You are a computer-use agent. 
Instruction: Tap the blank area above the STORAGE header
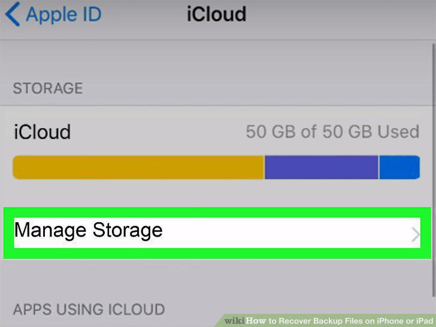point(216,60)
